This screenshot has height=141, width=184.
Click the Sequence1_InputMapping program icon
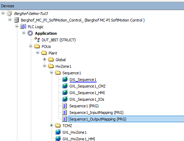tap(65, 112)
